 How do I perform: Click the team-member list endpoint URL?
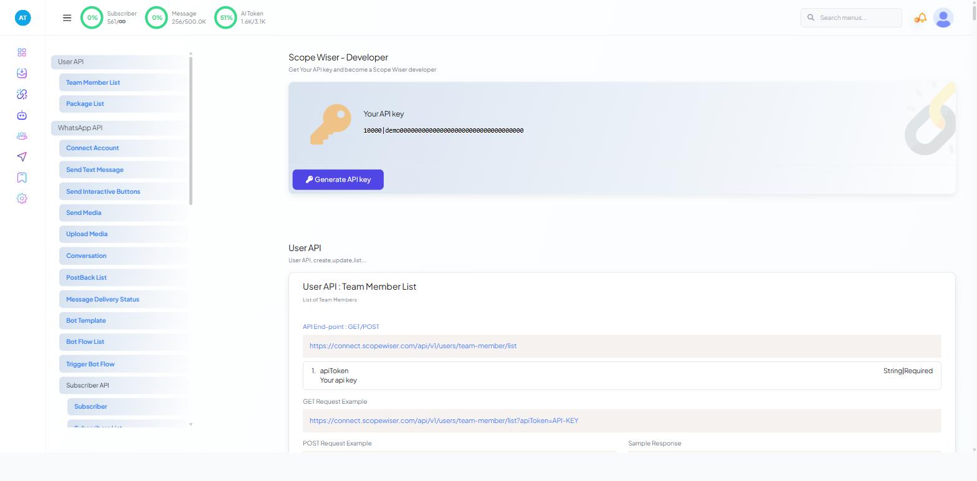coord(412,346)
